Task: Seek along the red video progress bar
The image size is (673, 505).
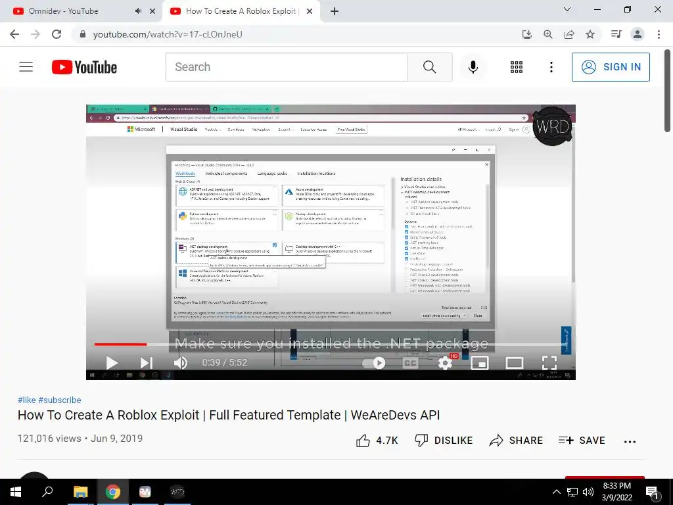Action: click(121, 344)
